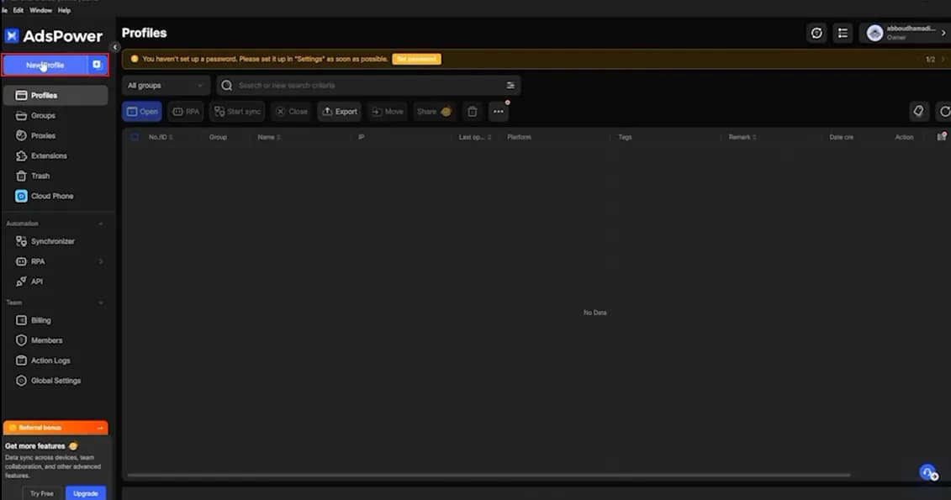Click the refresh list icon
951x500 pixels.
(x=944, y=112)
